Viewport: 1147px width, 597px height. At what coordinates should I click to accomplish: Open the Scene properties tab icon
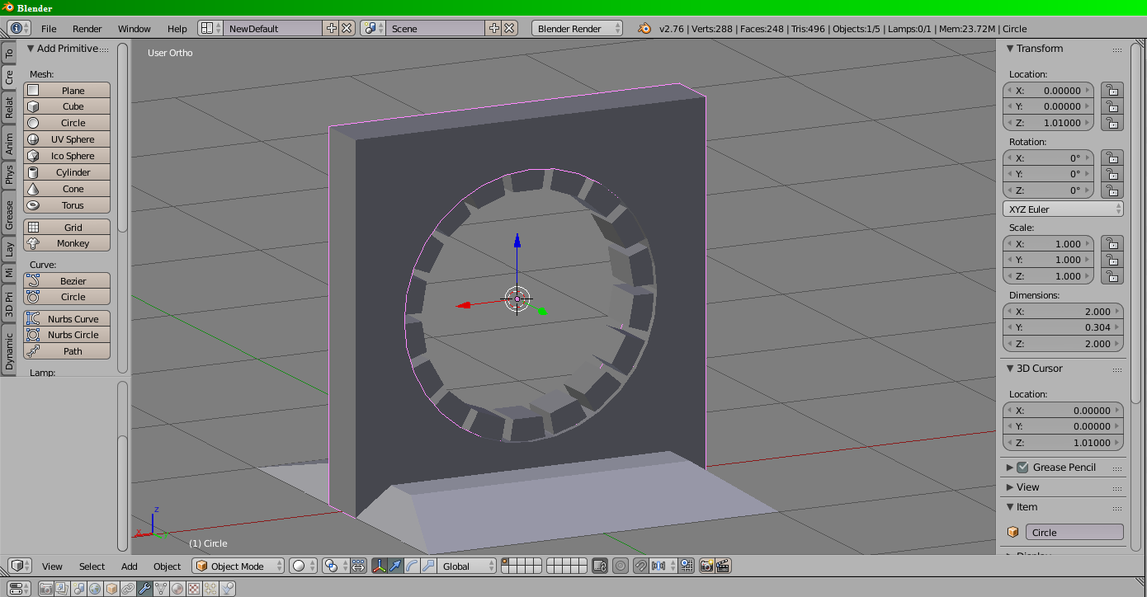click(x=78, y=589)
